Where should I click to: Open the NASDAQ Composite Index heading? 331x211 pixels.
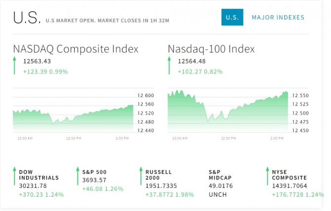(76, 49)
